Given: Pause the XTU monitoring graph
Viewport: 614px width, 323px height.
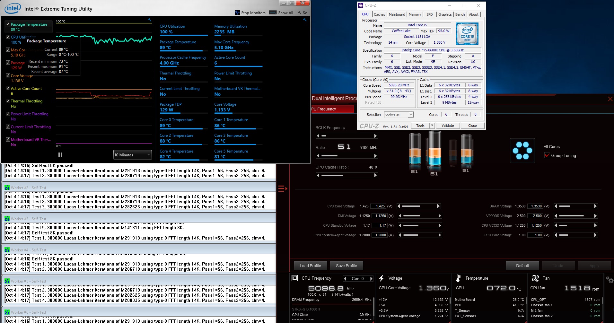Looking at the screenshot, I should coord(60,155).
